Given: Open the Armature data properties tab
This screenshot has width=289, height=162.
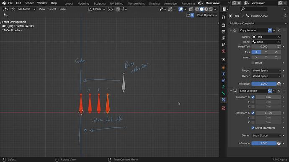Looking at the screenshot, I should click(x=223, y=87).
